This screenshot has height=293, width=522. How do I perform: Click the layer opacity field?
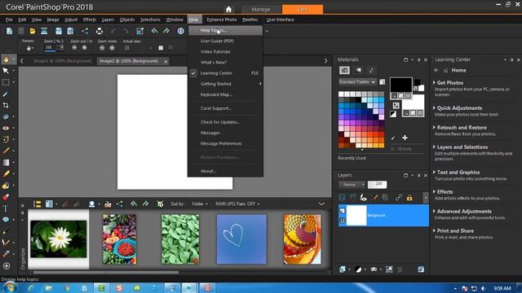point(377,185)
